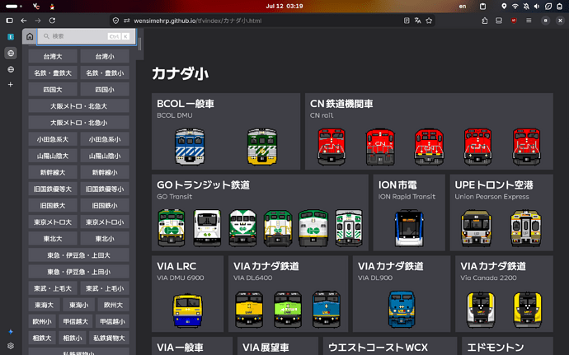Viewport: 569px width, 355px height.
Task: Select the last CN rail locomotive image
Action: [527, 147]
